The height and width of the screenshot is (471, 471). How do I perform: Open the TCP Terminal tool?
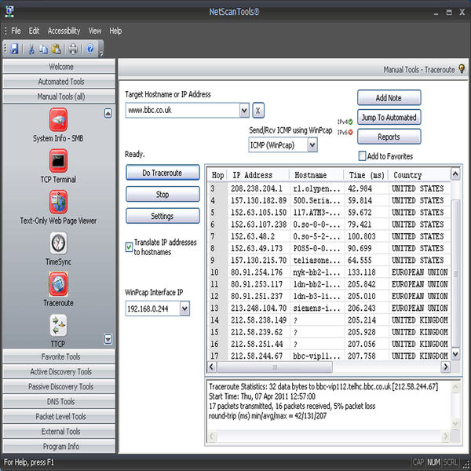[58, 161]
